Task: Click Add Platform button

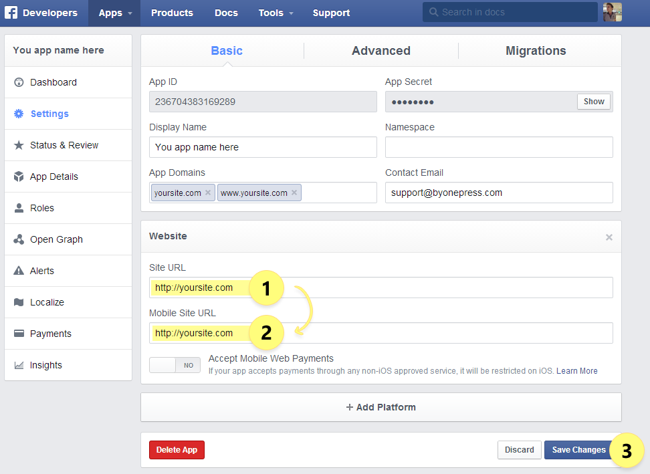Action: pyautogui.click(x=381, y=407)
